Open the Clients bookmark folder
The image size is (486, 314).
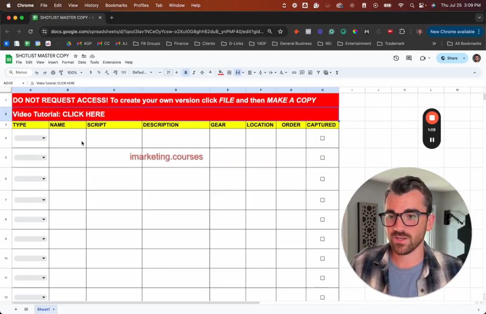(x=205, y=44)
